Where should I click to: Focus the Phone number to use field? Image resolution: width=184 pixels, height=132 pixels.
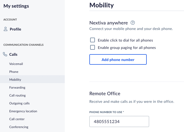click(x=119, y=121)
